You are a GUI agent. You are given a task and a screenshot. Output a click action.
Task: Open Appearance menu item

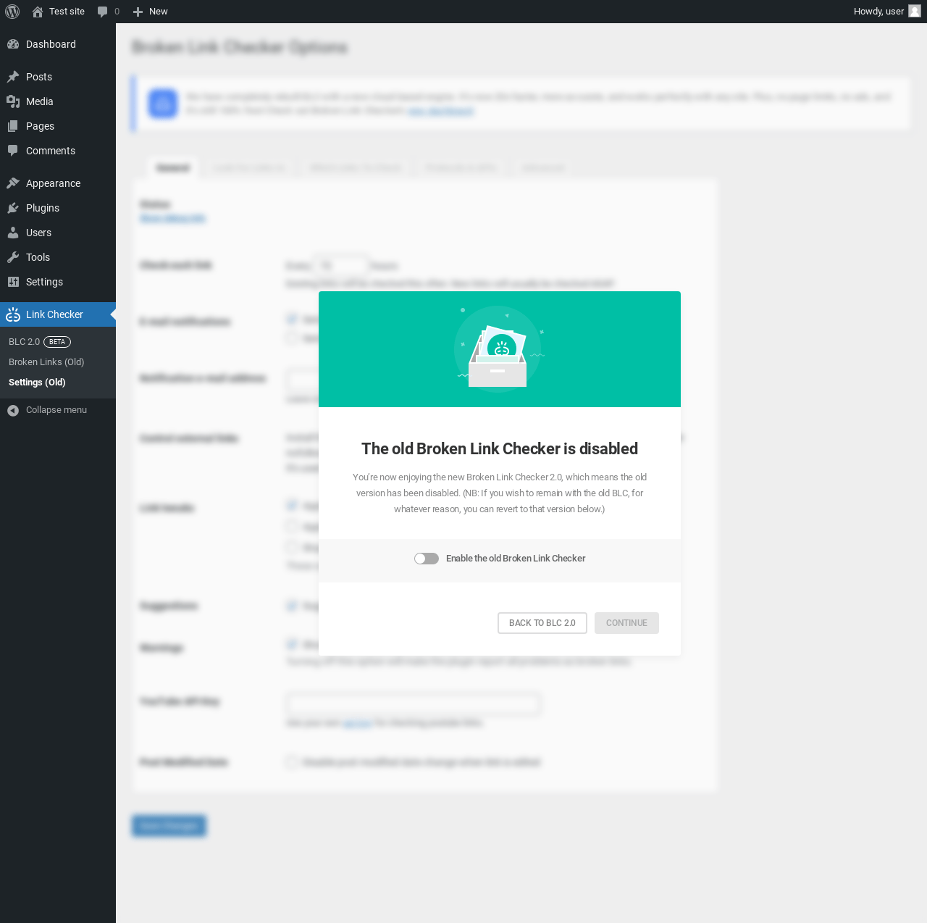click(x=58, y=183)
